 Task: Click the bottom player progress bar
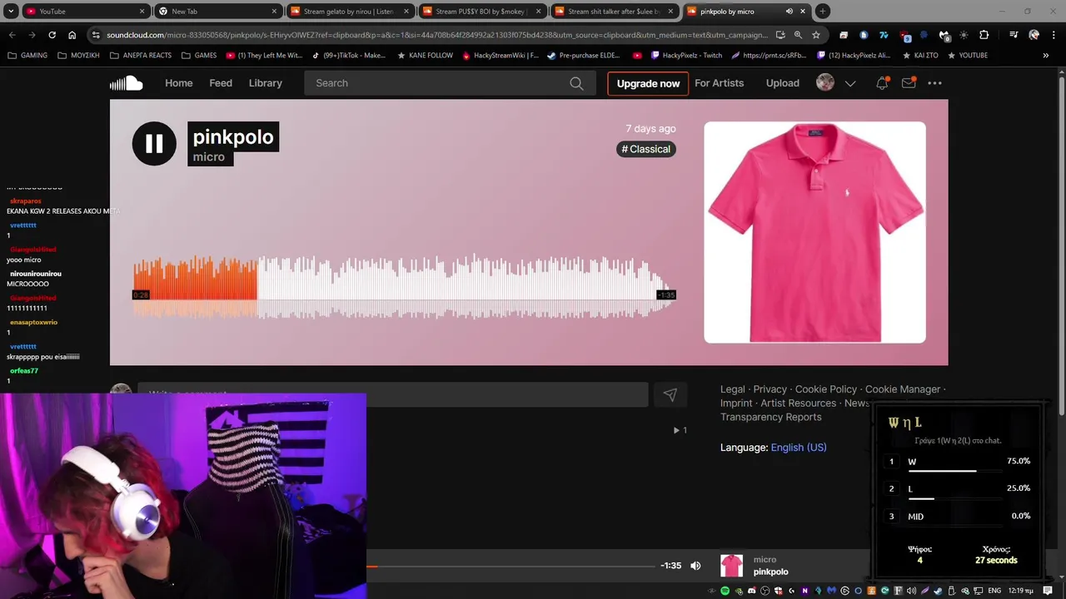[511, 567]
